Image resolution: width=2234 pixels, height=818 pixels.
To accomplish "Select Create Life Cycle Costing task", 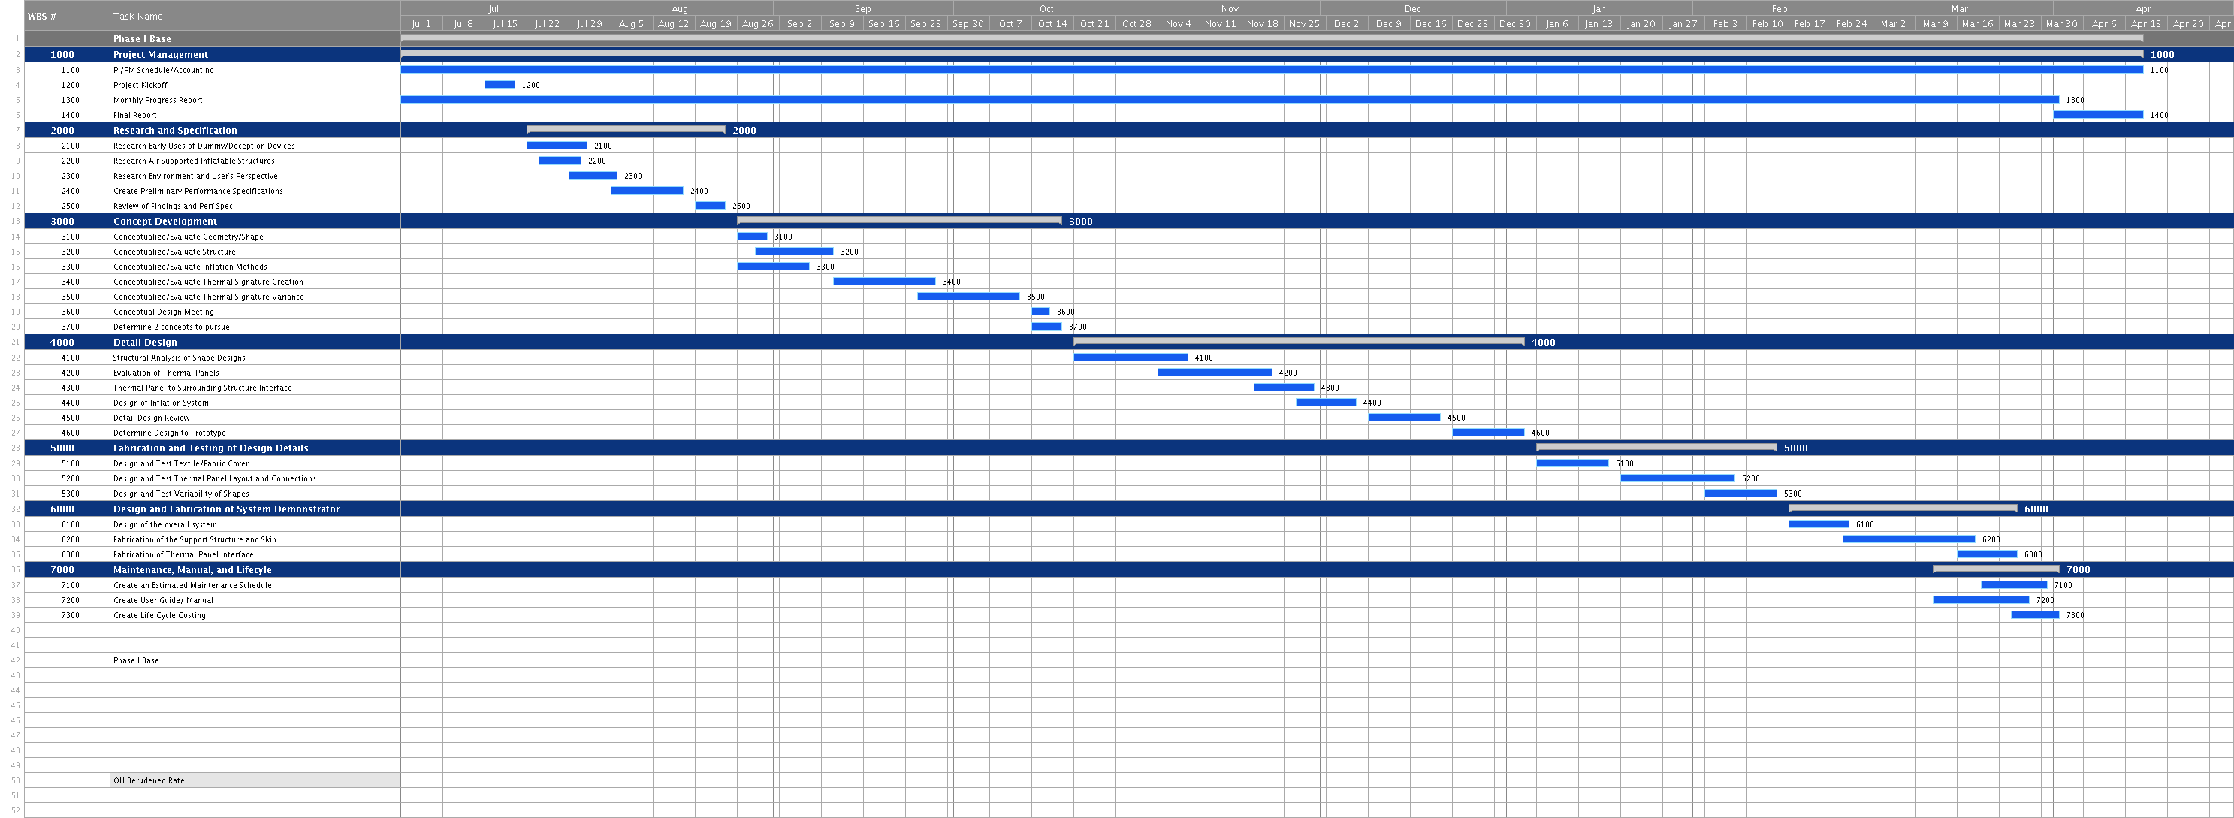I will click(159, 615).
